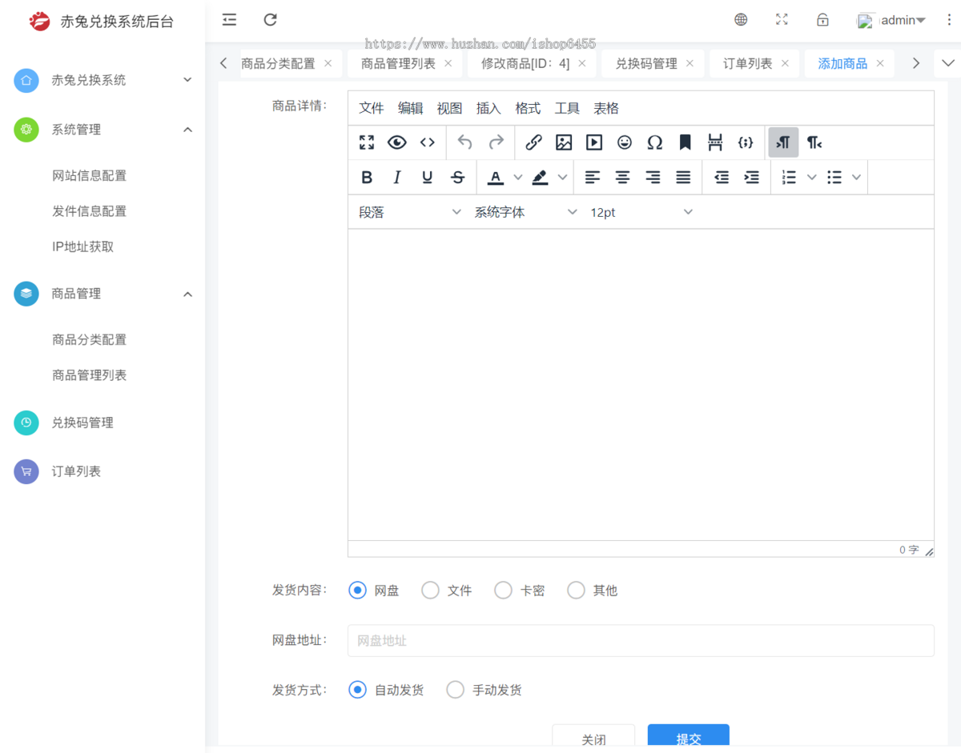
Task: Open text color dropdown arrow
Action: [x=517, y=178]
